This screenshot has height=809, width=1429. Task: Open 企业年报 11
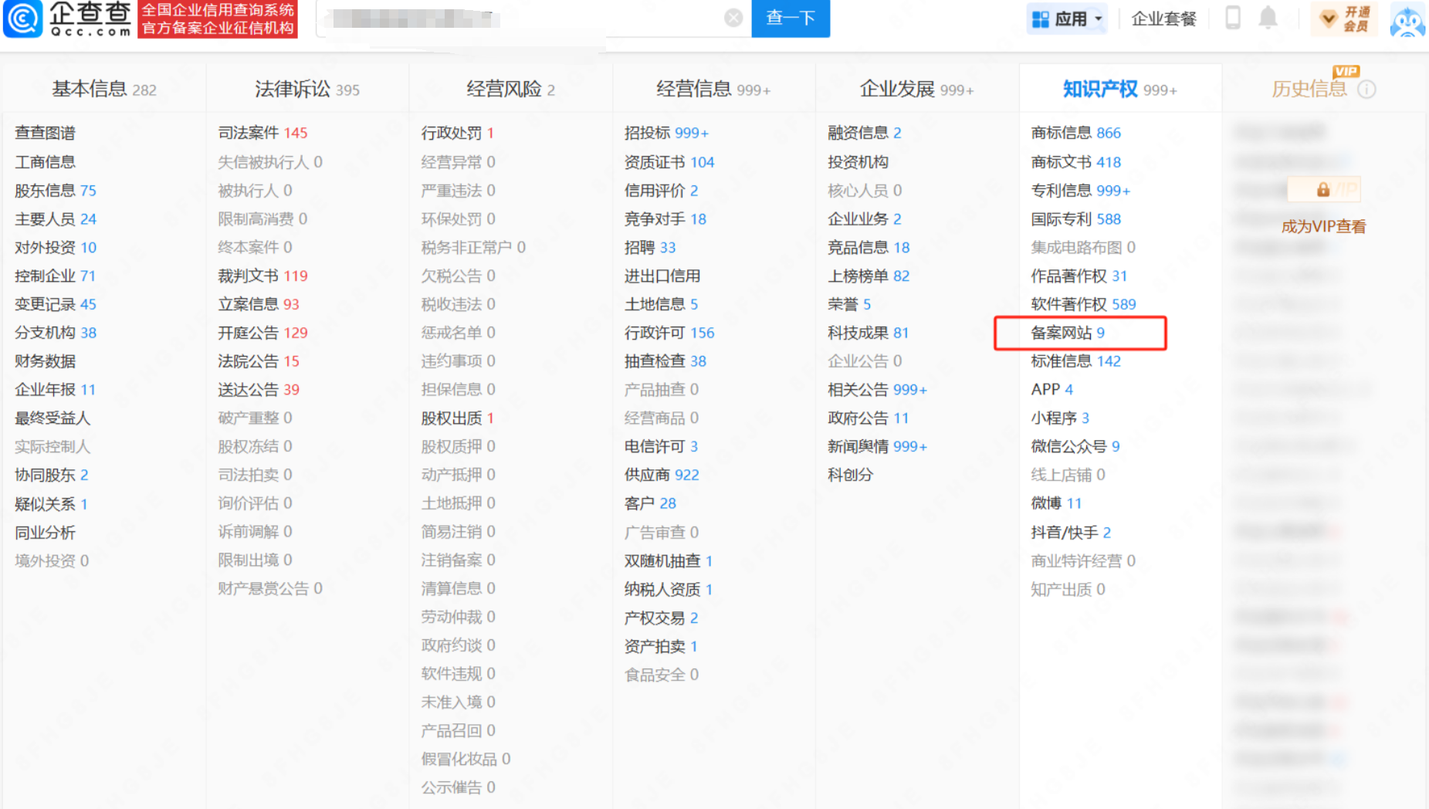[x=55, y=390]
